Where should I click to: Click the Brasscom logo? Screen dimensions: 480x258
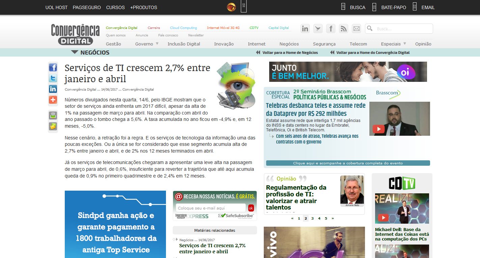388,94
